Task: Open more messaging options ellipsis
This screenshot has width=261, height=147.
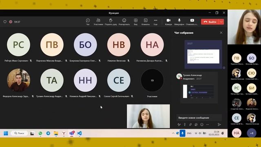Action: [208, 125]
